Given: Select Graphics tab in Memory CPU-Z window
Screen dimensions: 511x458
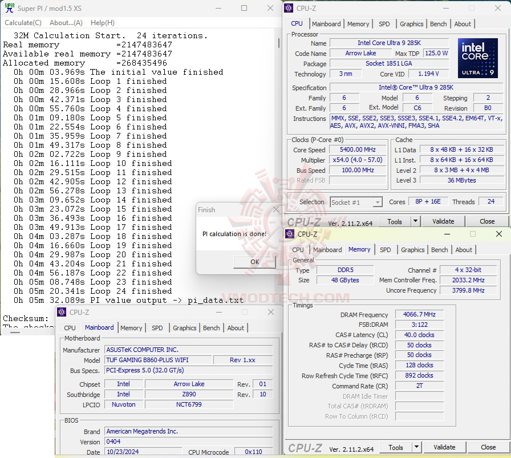Looking at the screenshot, I should pyautogui.click(x=412, y=250).
